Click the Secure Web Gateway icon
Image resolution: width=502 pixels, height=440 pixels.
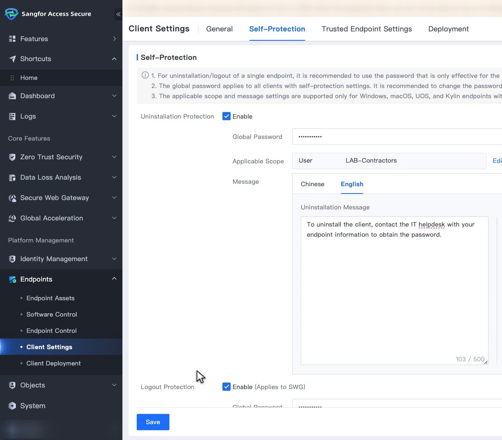[x=12, y=198]
